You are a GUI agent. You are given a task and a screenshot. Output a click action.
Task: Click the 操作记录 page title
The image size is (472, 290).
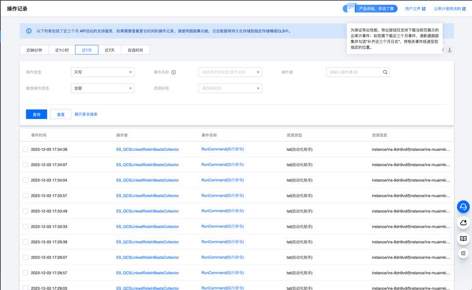17,9
